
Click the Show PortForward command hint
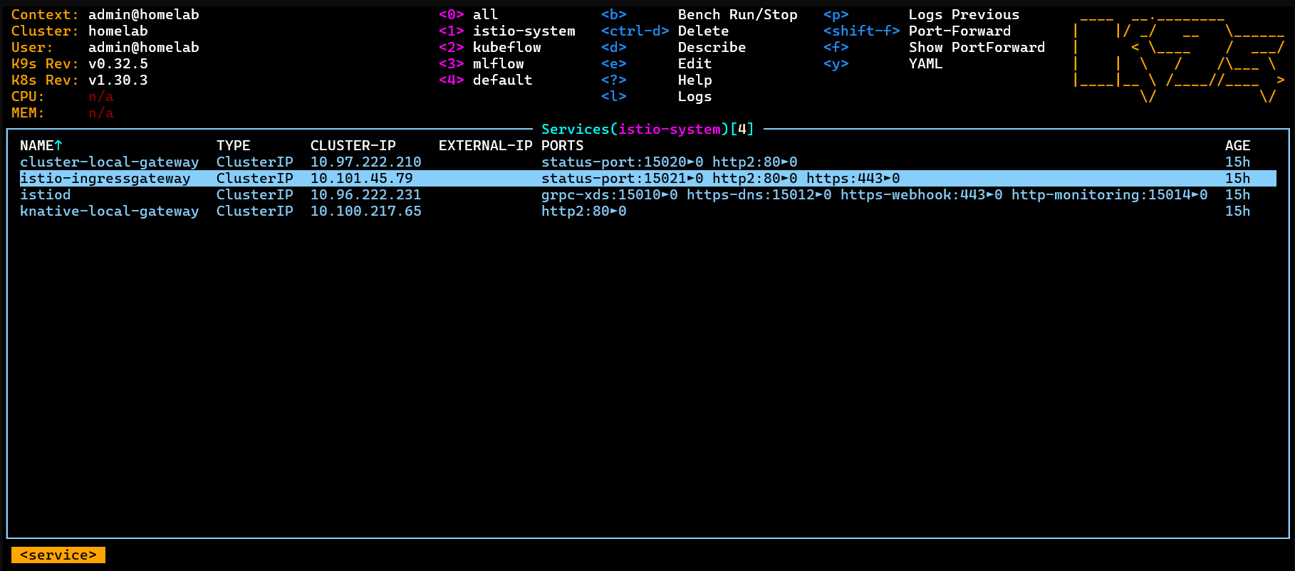(x=977, y=48)
